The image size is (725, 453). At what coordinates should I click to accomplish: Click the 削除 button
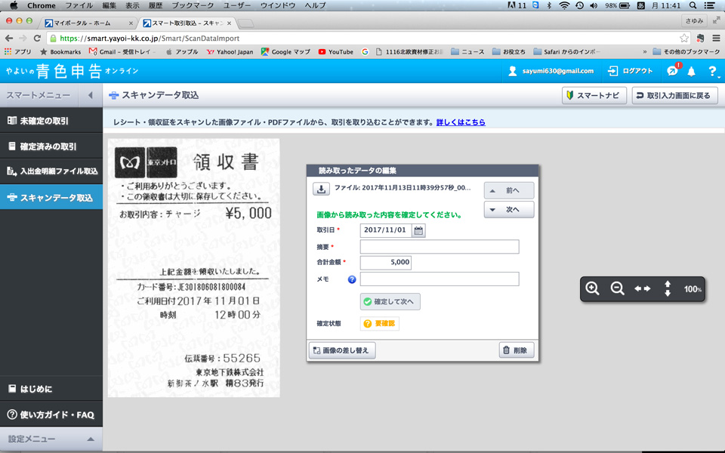516,350
